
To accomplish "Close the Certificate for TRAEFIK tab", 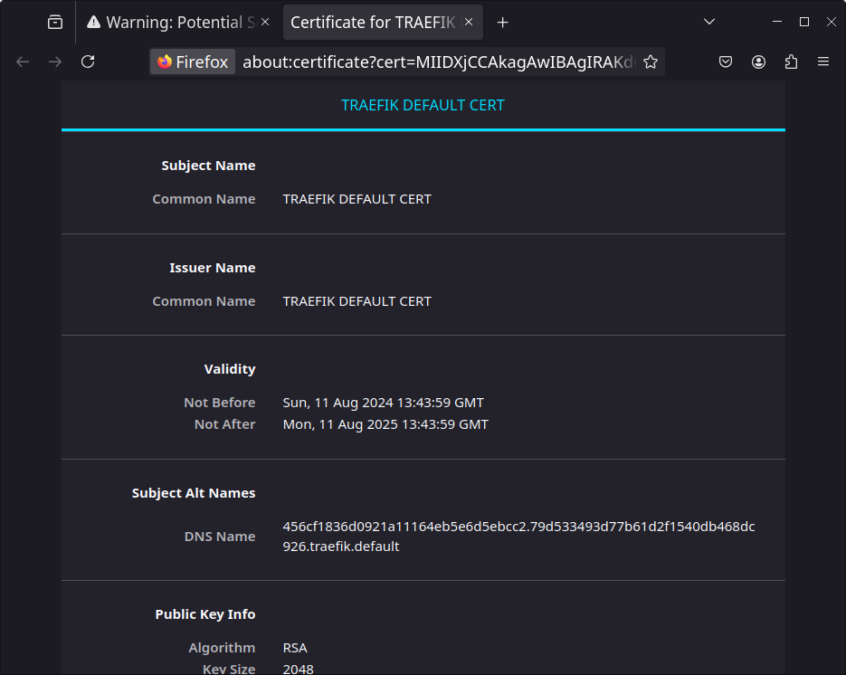I will (x=469, y=22).
